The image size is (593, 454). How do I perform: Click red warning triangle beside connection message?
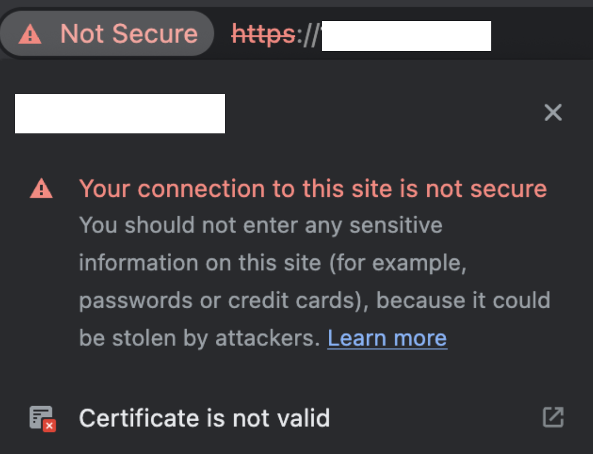41,189
